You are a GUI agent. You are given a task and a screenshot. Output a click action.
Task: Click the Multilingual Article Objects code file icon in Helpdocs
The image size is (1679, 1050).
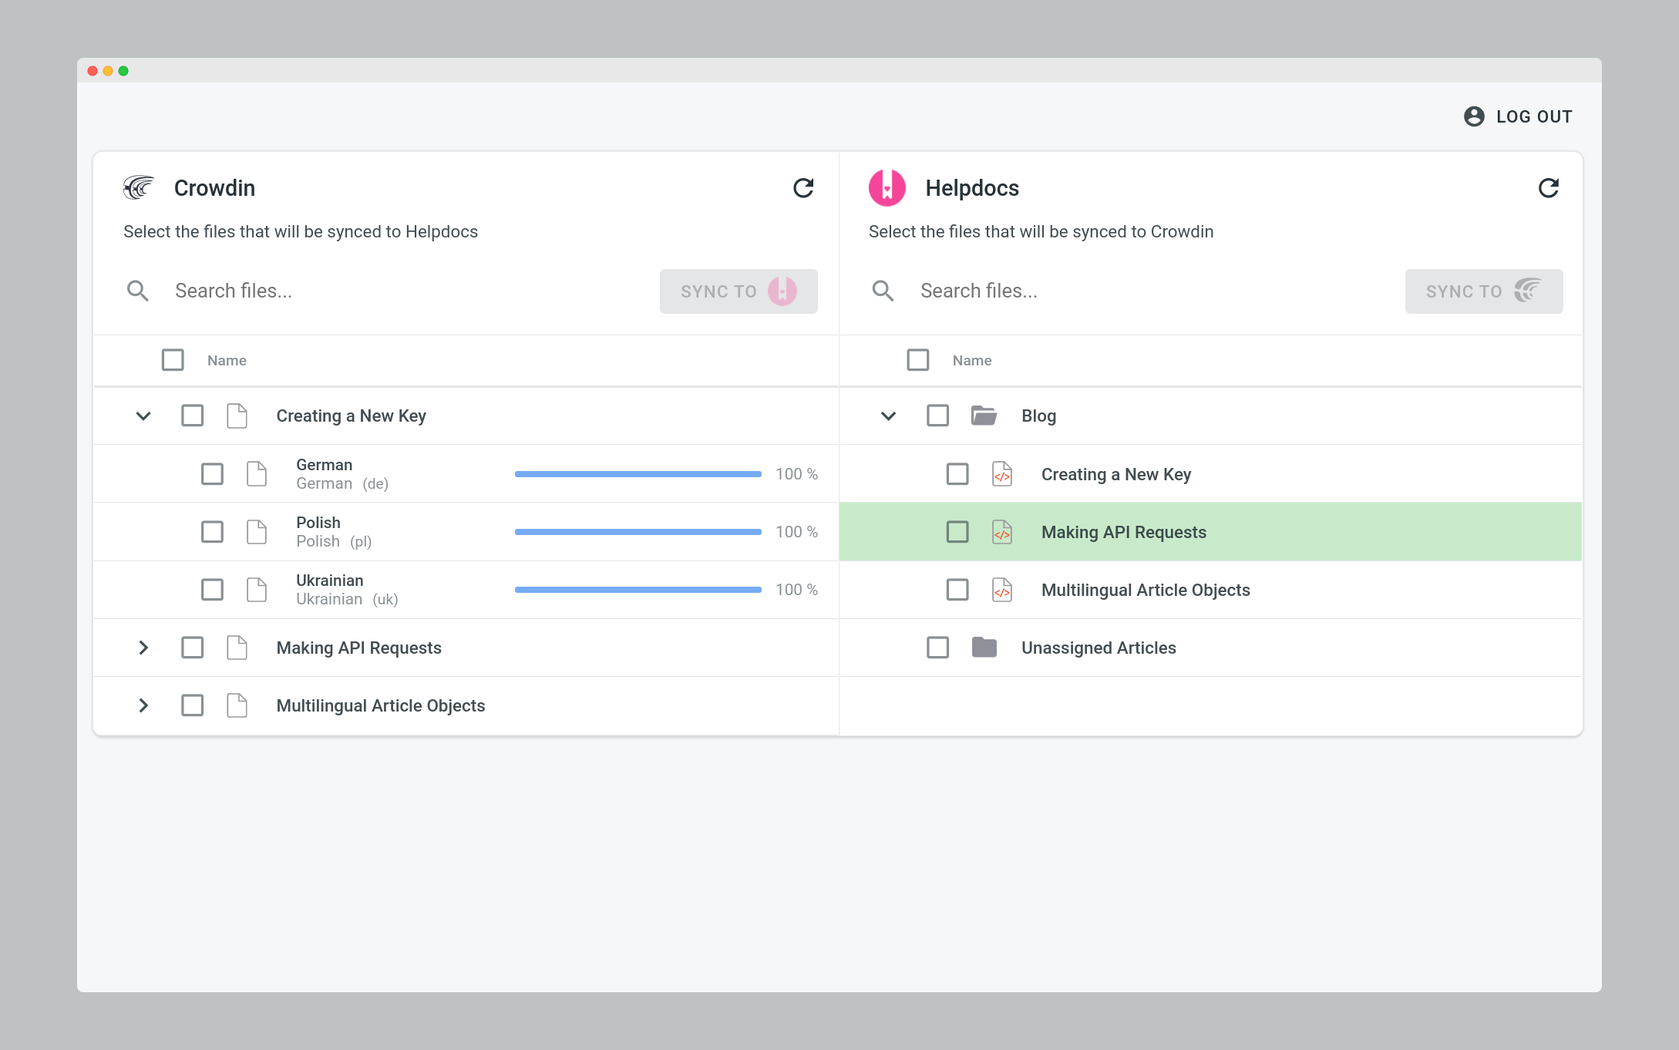tap(1002, 590)
